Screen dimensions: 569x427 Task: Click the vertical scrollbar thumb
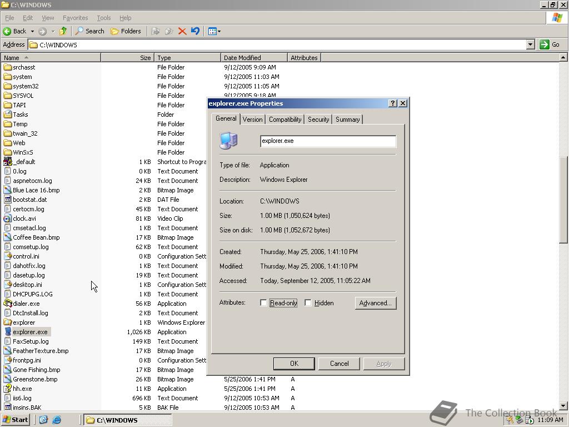click(563, 200)
